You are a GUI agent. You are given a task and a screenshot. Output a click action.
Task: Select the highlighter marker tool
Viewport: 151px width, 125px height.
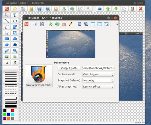pos(7,51)
